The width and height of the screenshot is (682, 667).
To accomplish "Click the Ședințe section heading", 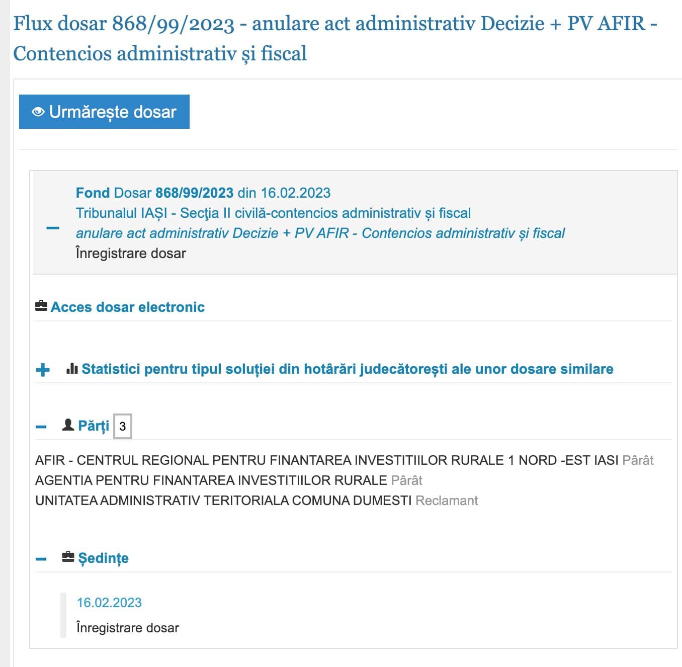I will coord(103,558).
